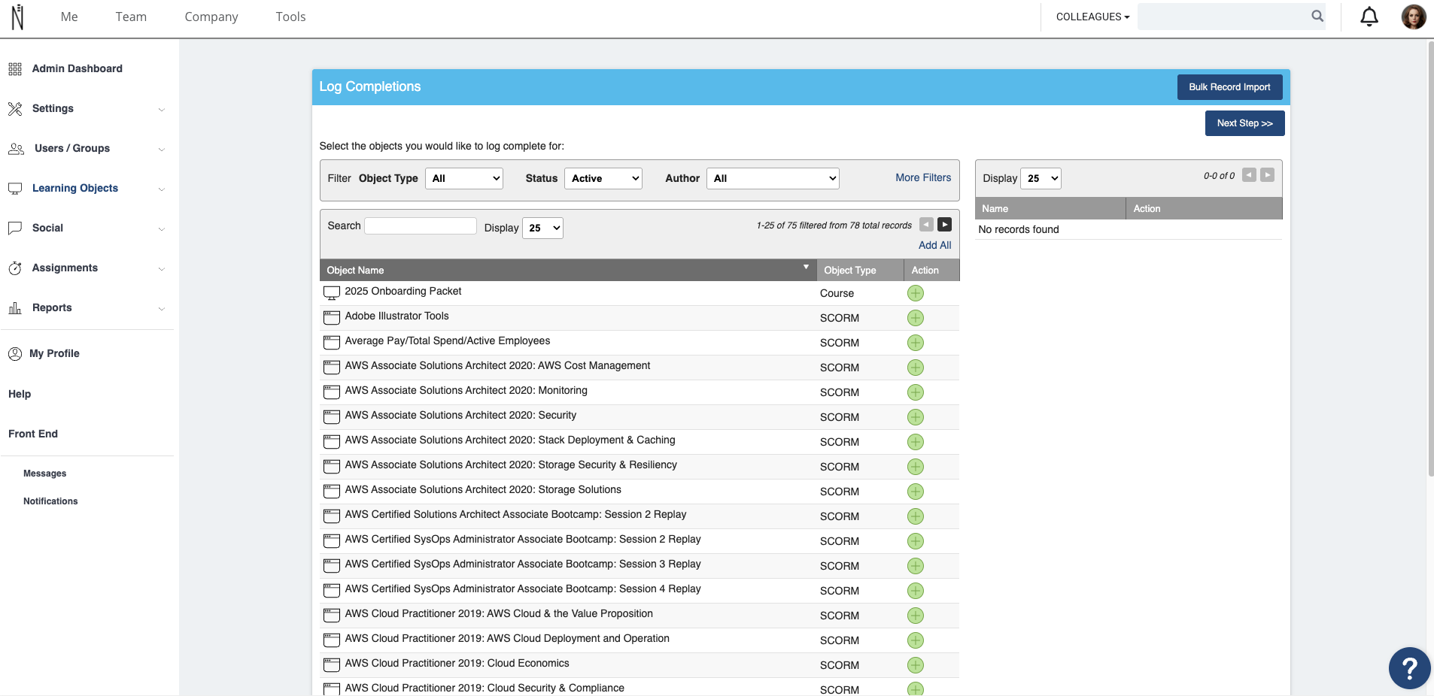Image resolution: width=1434 pixels, height=696 pixels.
Task: Add Storage Security & Resiliency with plus
Action: (915, 467)
